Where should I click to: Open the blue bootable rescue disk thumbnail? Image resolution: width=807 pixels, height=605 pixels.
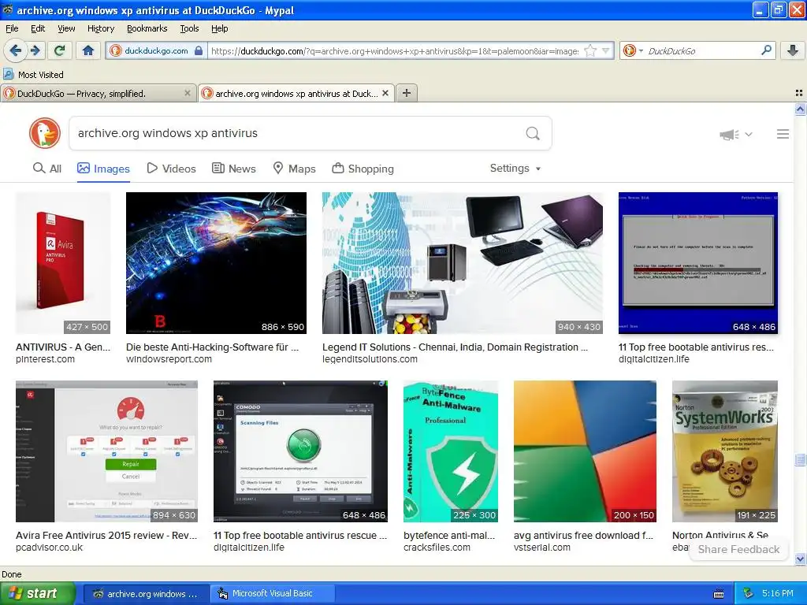pos(698,263)
